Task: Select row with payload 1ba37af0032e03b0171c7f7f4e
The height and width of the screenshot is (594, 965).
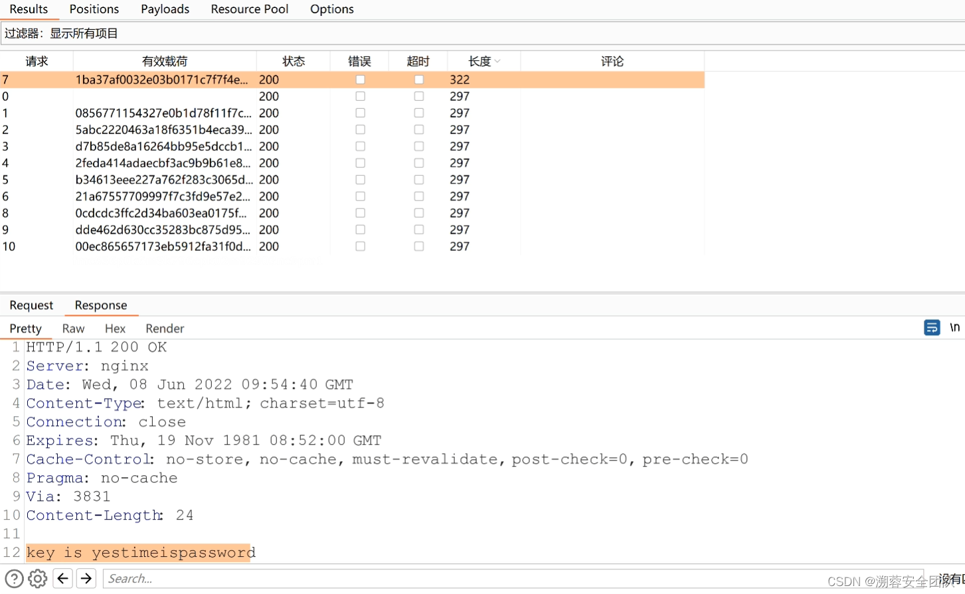Action: [352, 80]
